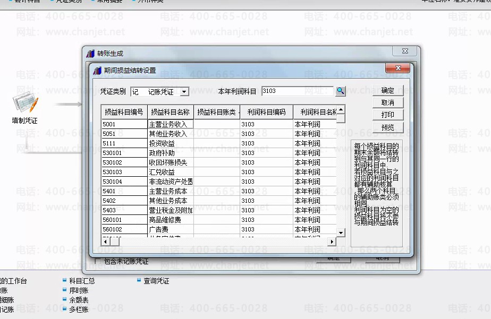
Task: Click the 转账生成 window title icon
Action: pyautogui.click(x=90, y=54)
